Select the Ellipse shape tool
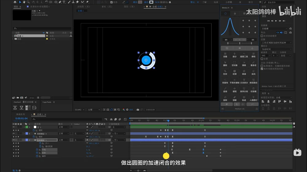Viewport: 307px width, 172px height. 56,2
